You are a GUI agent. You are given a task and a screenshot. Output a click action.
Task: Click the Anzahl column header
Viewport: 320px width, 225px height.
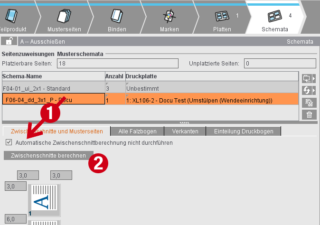click(x=115, y=76)
